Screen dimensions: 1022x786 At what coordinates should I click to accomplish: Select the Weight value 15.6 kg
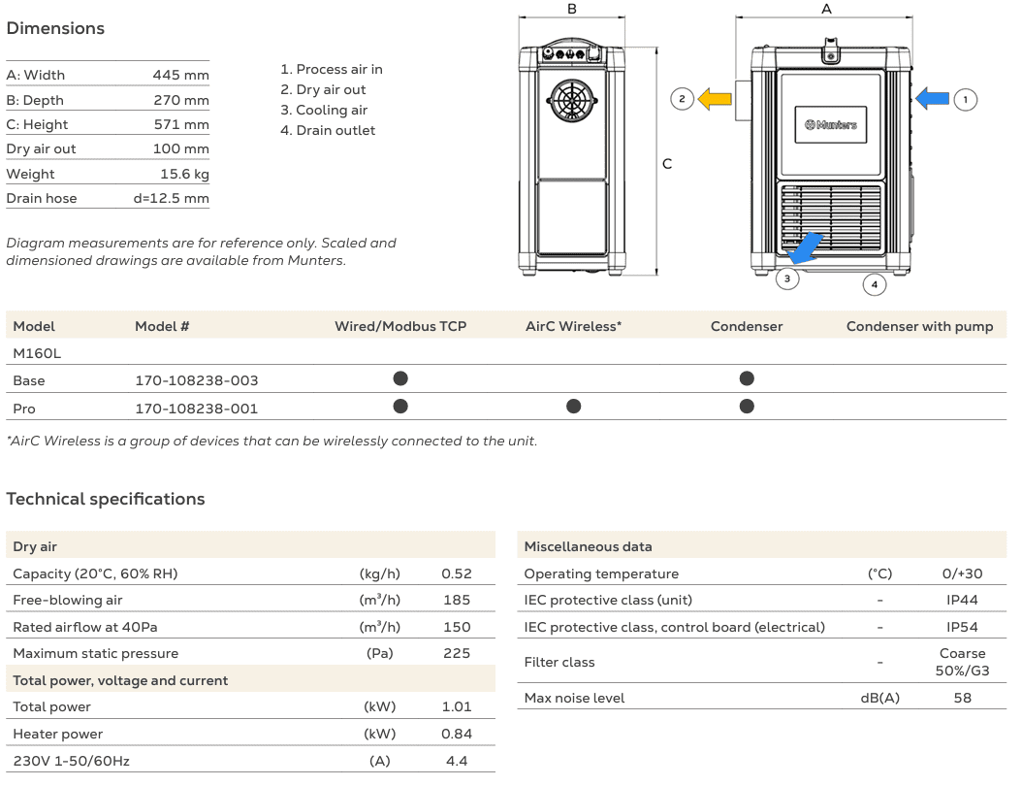(184, 174)
